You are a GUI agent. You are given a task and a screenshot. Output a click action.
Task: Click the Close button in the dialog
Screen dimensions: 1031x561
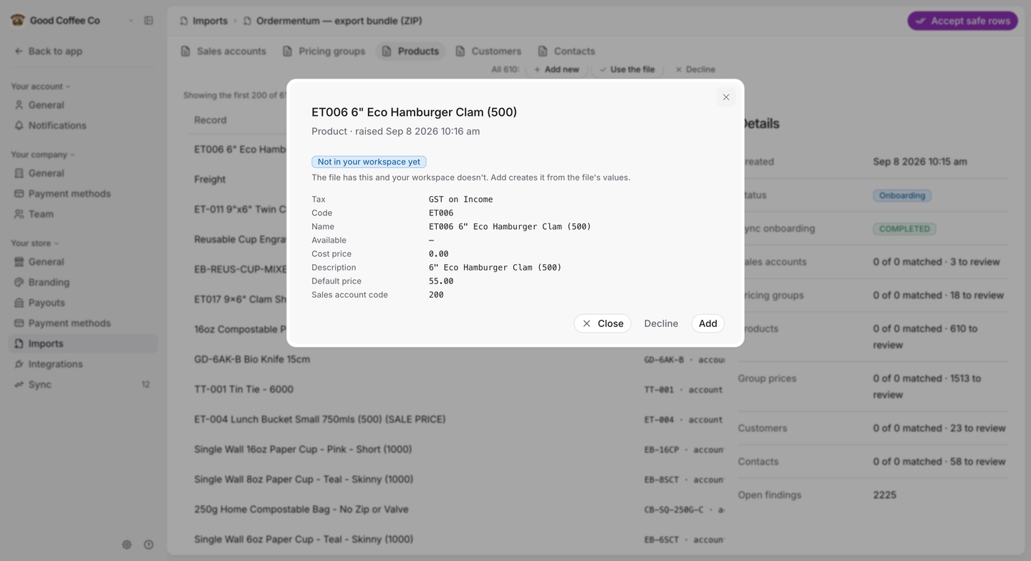[x=603, y=323]
